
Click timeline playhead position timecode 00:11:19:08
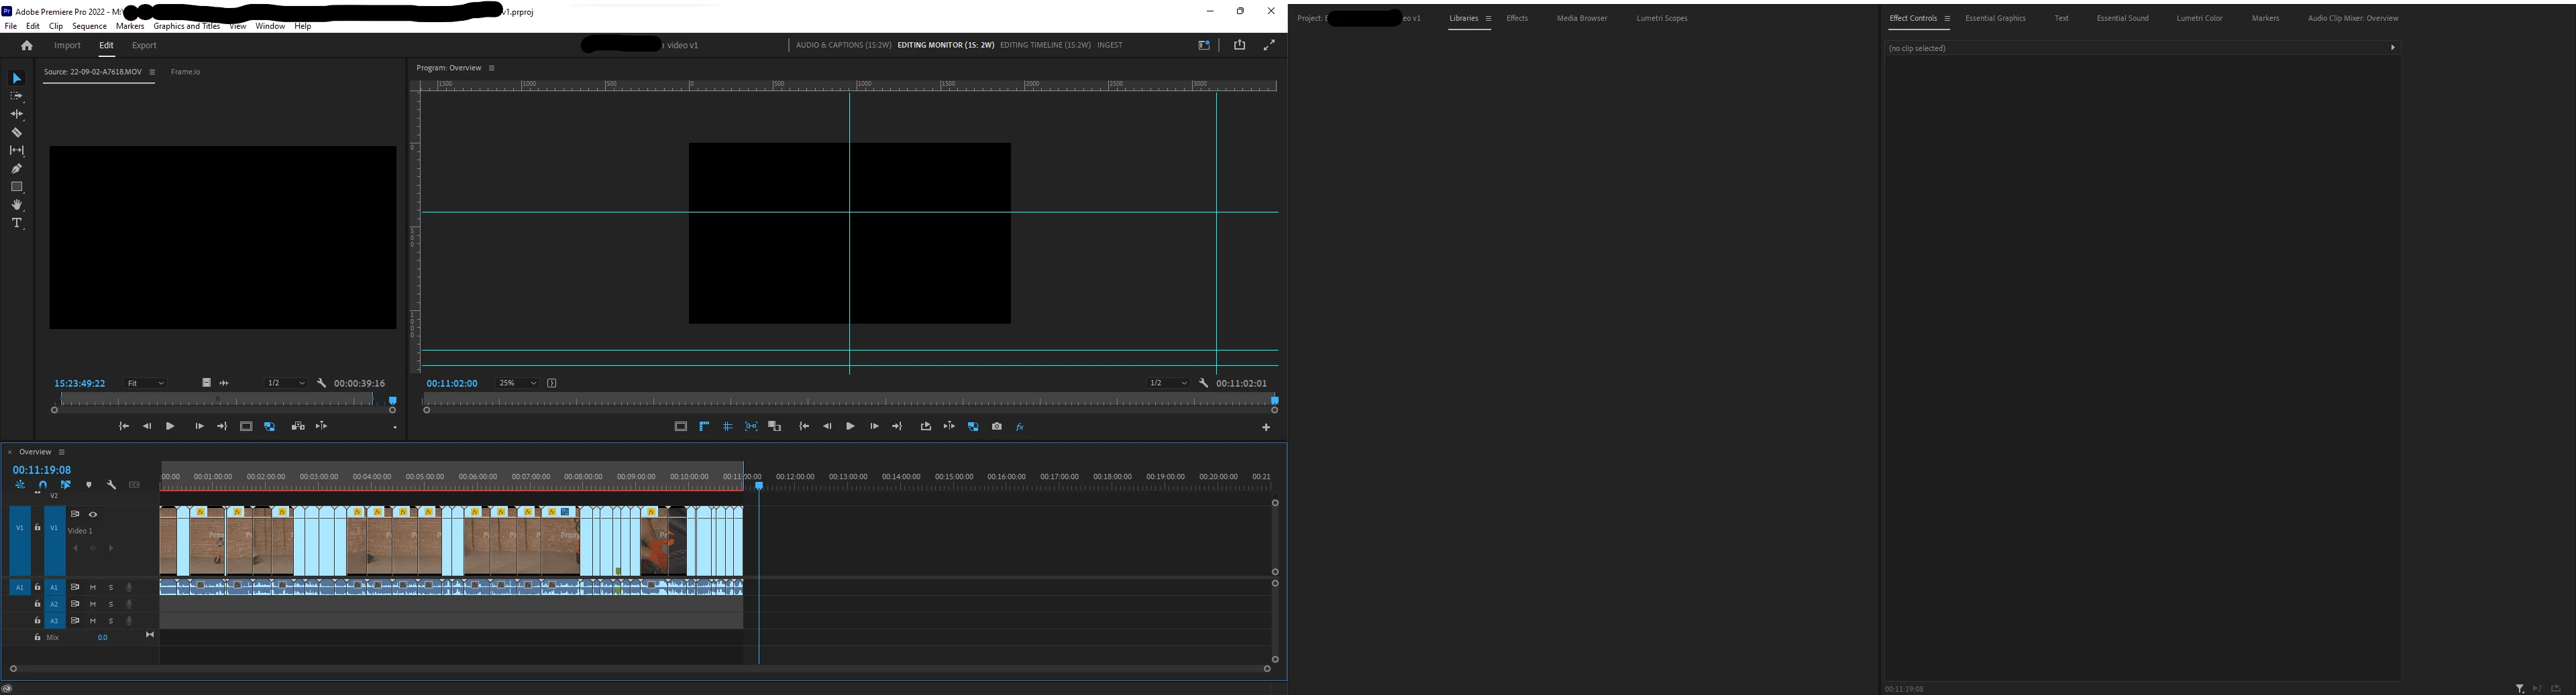[x=42, y=470]
